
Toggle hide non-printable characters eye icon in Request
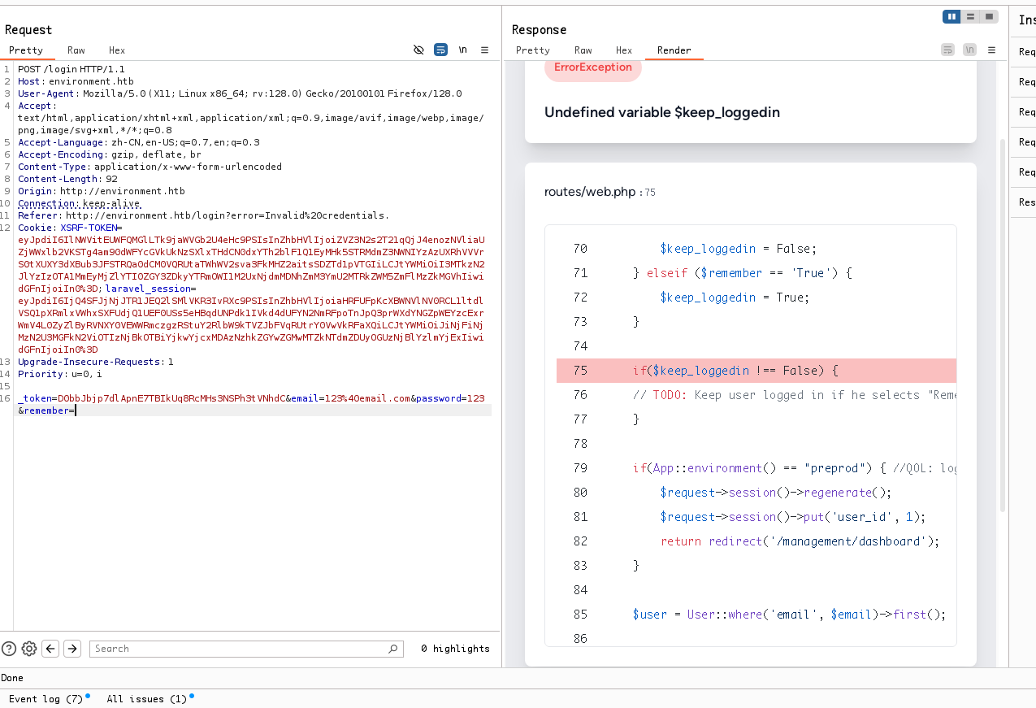(x=418, y=50)
